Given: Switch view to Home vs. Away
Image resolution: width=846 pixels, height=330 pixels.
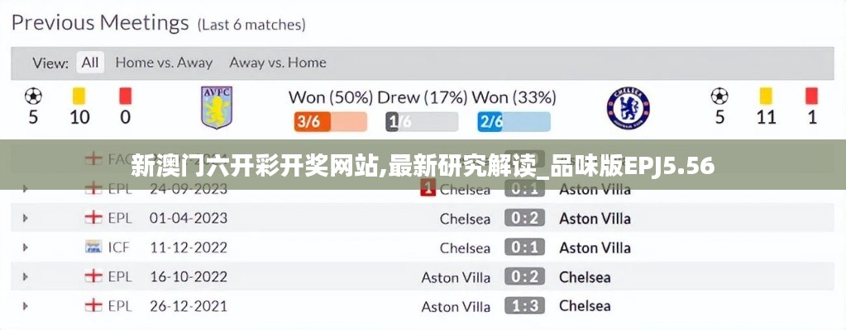Looking at the screenshot, I should (164, 63).
